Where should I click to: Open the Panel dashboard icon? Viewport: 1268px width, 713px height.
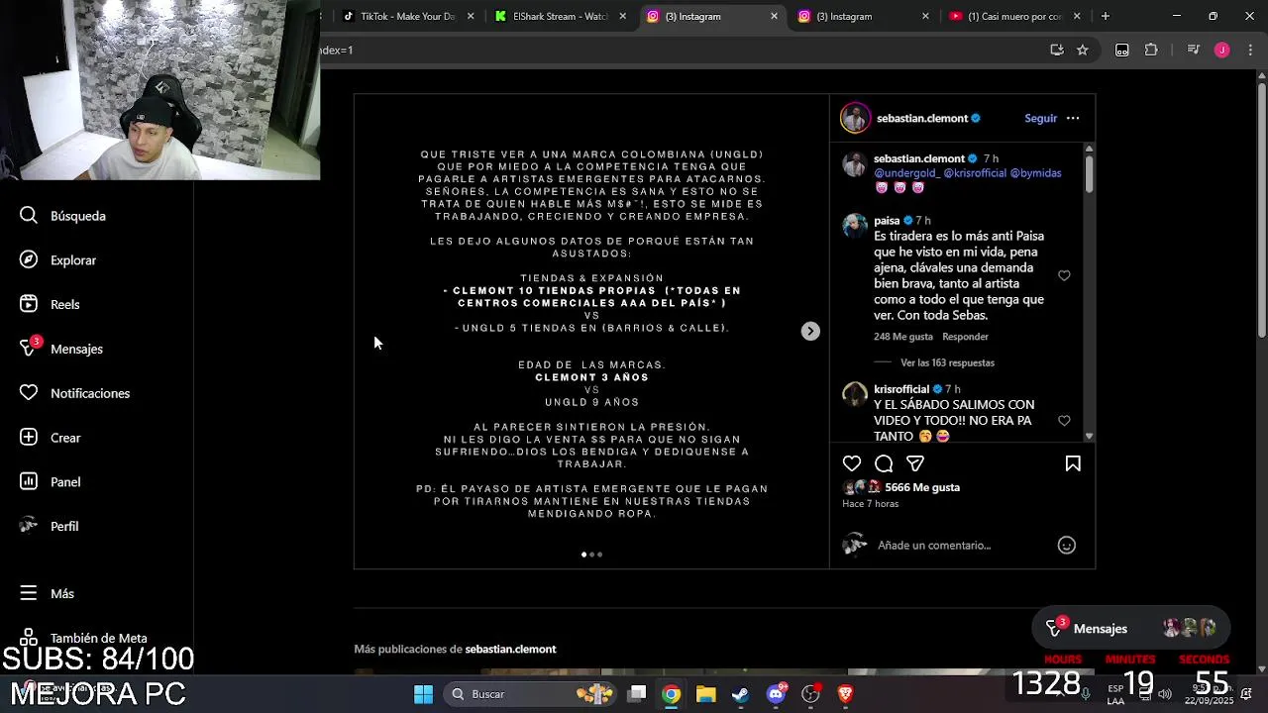29,482
